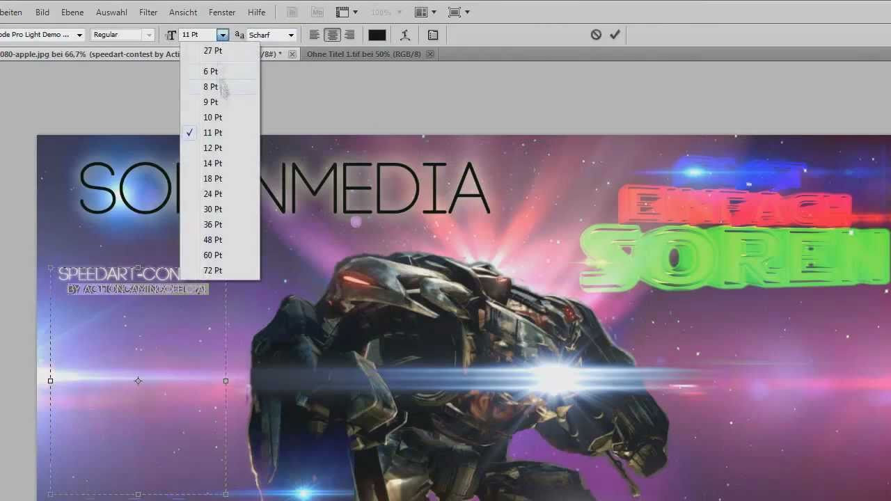This screenshot has width=891, height=501.
Task: Click the text box left middle handle
Action: click(x=50, y=381)
